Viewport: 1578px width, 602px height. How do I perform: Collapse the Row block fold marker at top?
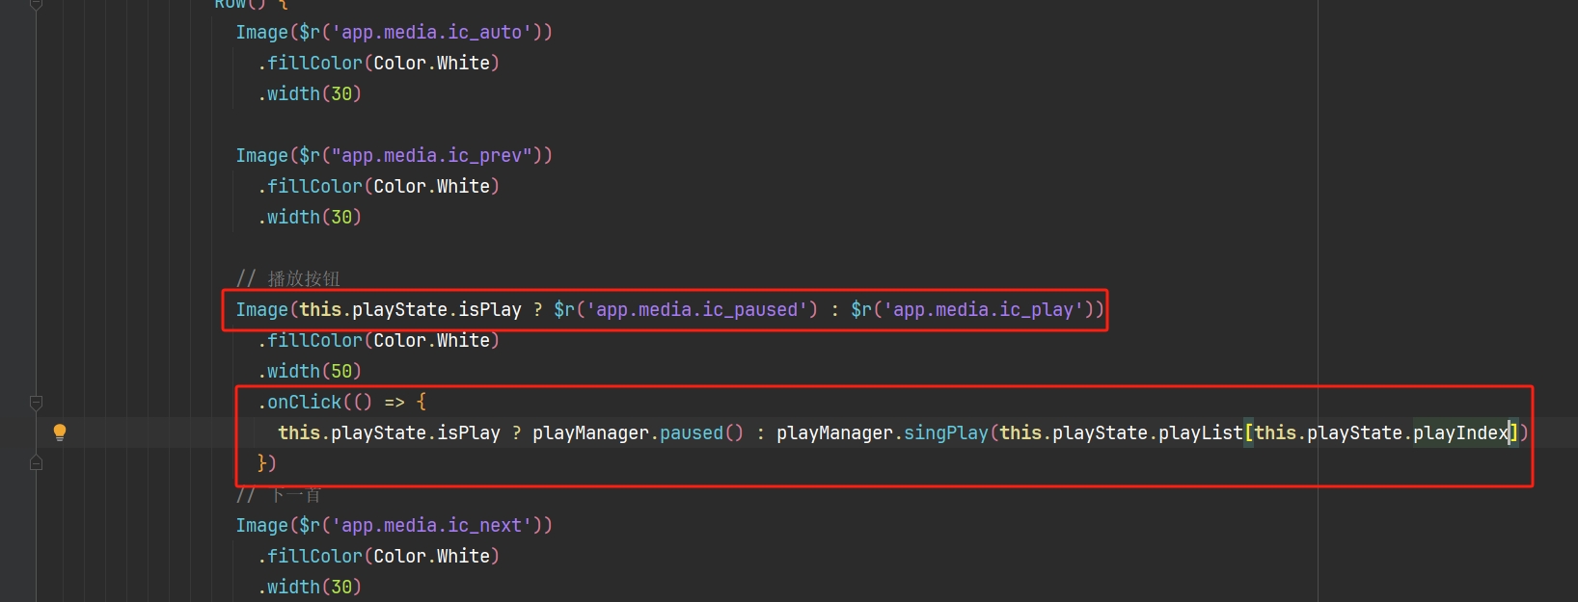coord(36,4)
